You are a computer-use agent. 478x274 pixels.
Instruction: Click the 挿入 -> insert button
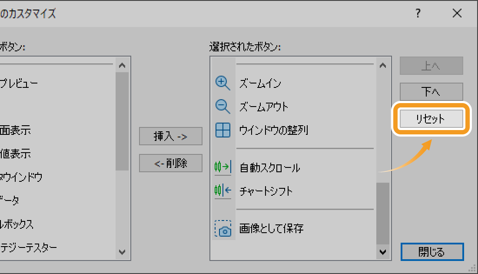coord(171,136)
